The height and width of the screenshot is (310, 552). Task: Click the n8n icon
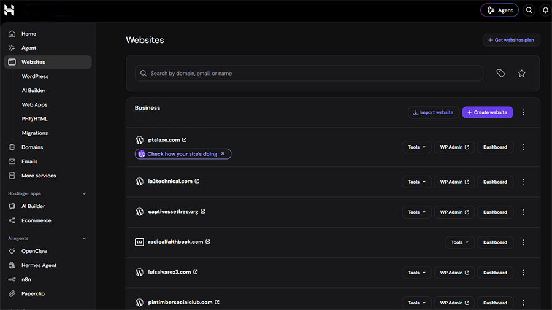coord(12,279)
